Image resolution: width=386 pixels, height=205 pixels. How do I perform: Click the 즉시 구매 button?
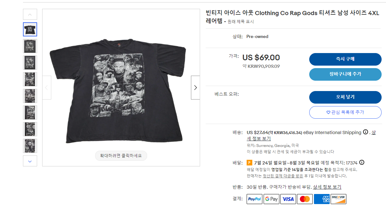coord(345,59)
